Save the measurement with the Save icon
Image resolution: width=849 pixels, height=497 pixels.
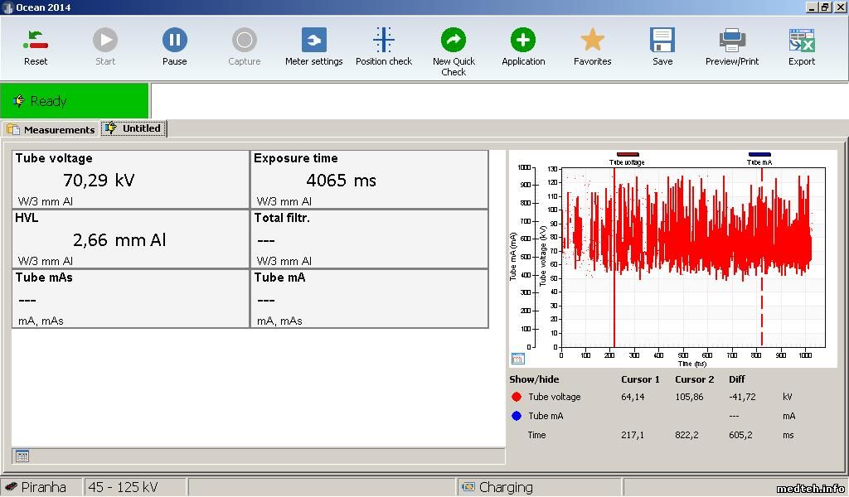[x=662, y=41]
